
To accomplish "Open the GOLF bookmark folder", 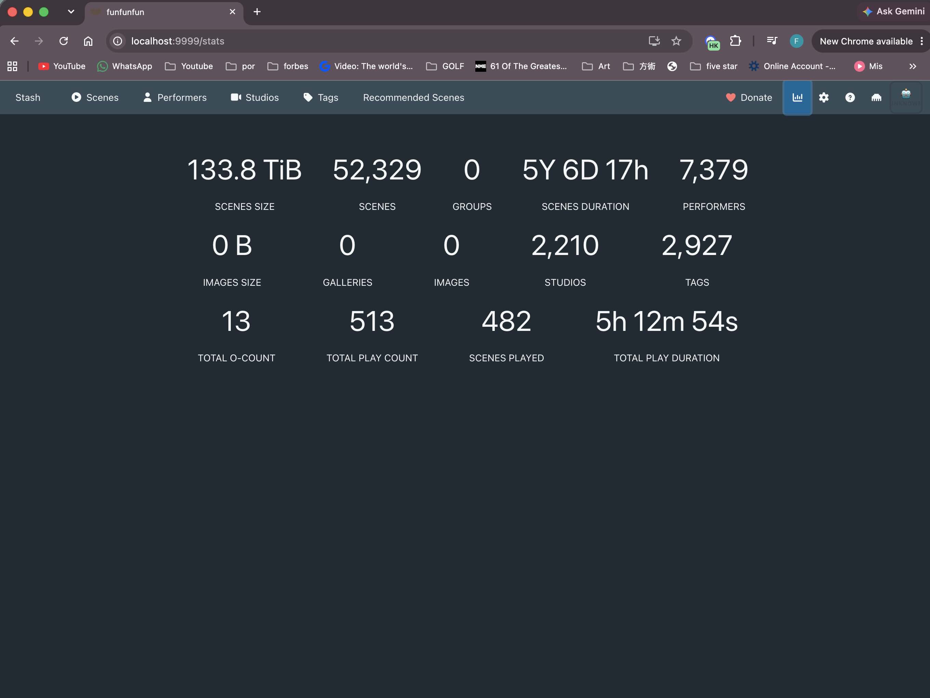I will (445, 66).
